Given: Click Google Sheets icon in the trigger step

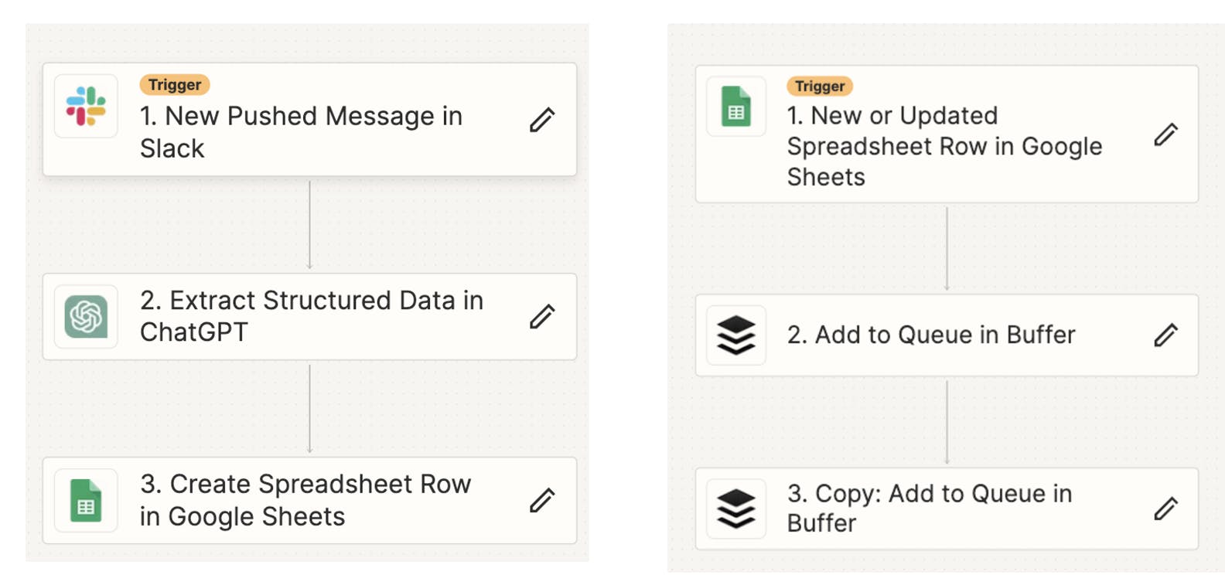Looking at the screenshot, I should click(x=736, y=107).
